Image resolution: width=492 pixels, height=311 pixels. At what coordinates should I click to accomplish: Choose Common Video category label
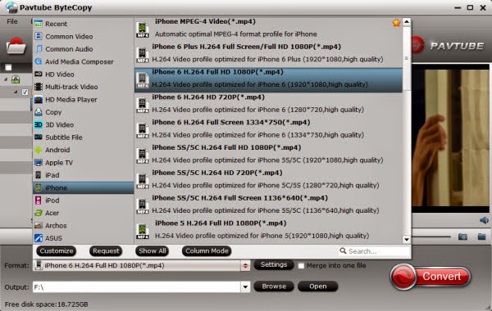click(69, 36)
